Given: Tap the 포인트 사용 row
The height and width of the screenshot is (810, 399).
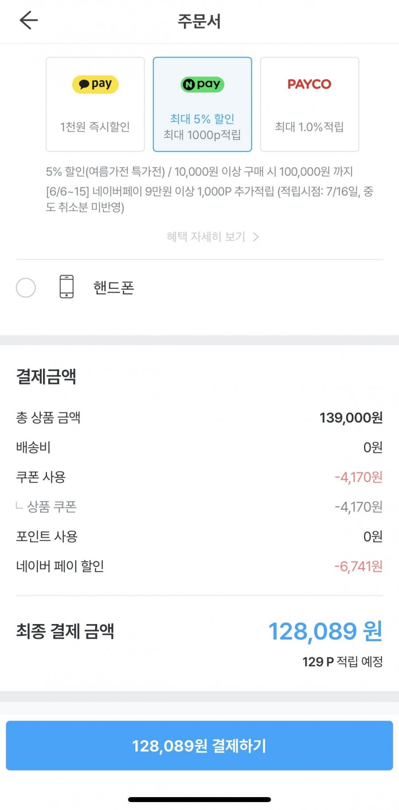Looking at the screenshot, I should pyautogui.click(x=199, y=536).
